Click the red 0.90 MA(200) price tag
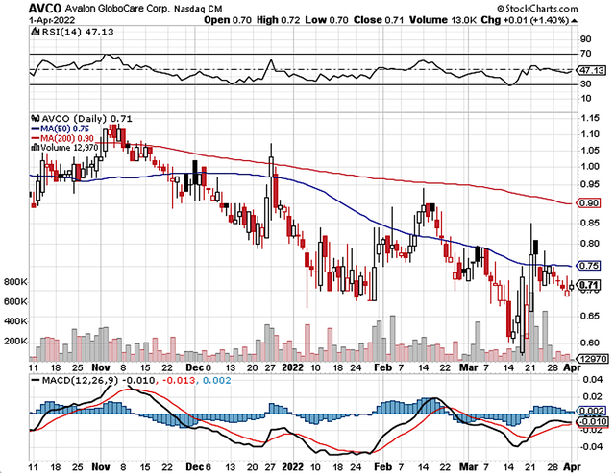The image size is (615, 473). point(588,203)
